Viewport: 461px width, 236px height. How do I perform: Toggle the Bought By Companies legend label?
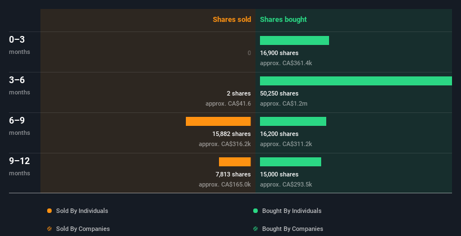click(293, 229)
